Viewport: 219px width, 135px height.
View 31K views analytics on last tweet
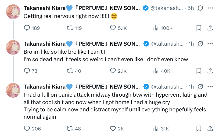tap(156, 129)
